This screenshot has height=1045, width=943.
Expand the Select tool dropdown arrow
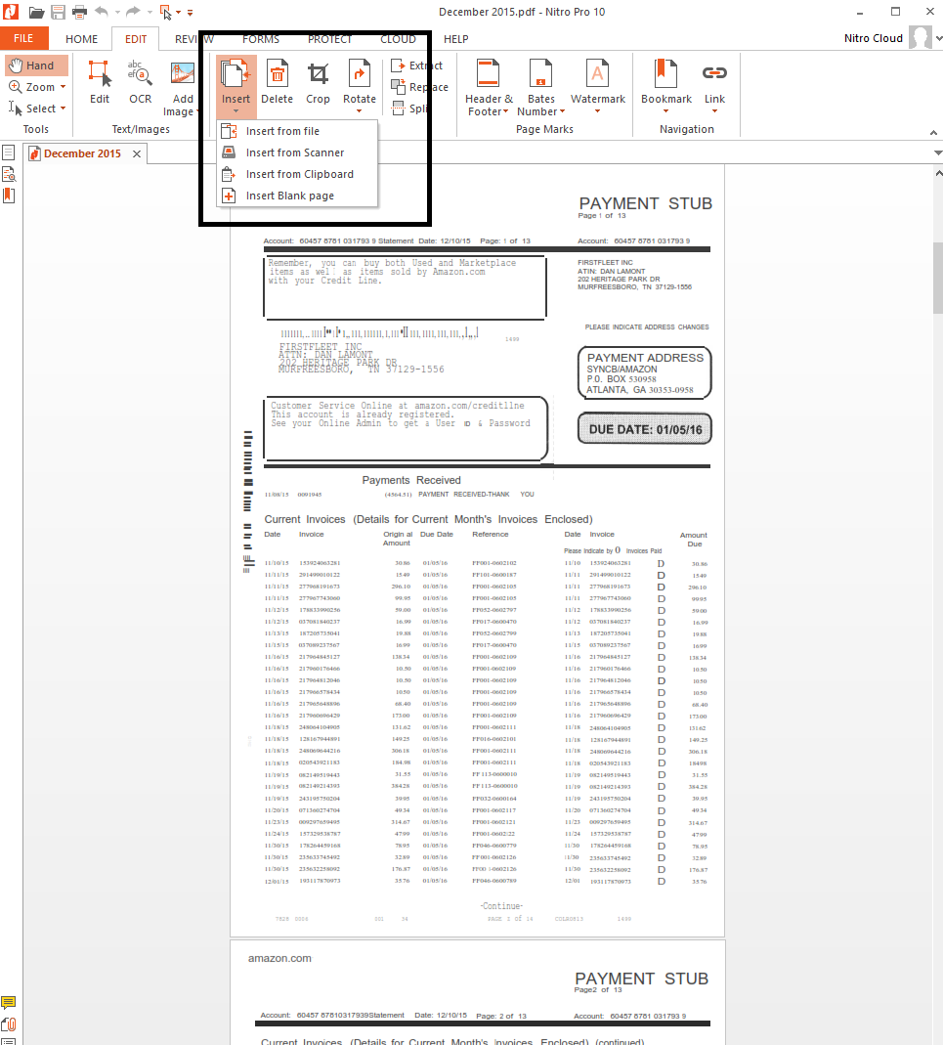click(64, 108)
